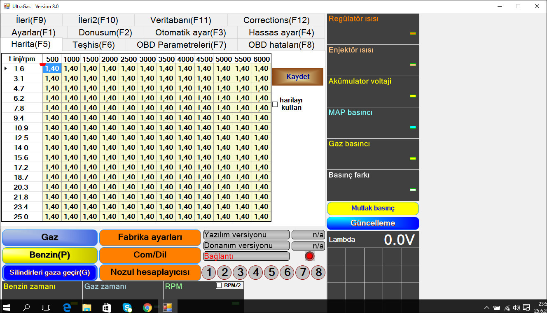The image size is (547, 313).
Task: Click the Güncelleme update button
Action: coord(372,223)
